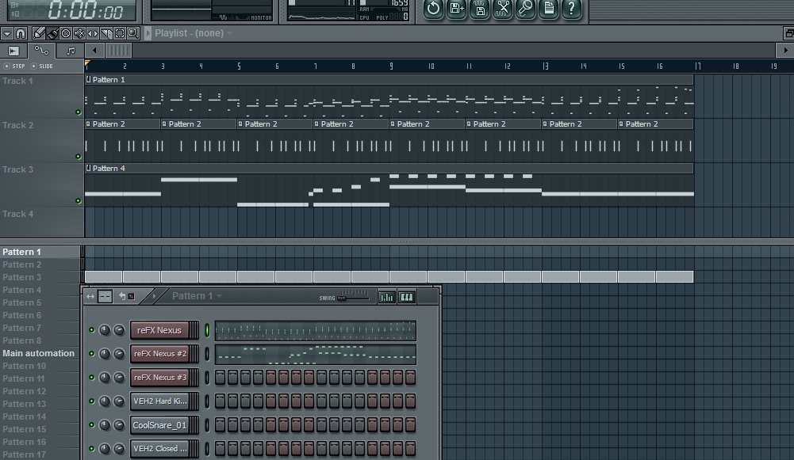Select Main automation in the pattern list
794x460 pixels.
click(x=39, y=353)
